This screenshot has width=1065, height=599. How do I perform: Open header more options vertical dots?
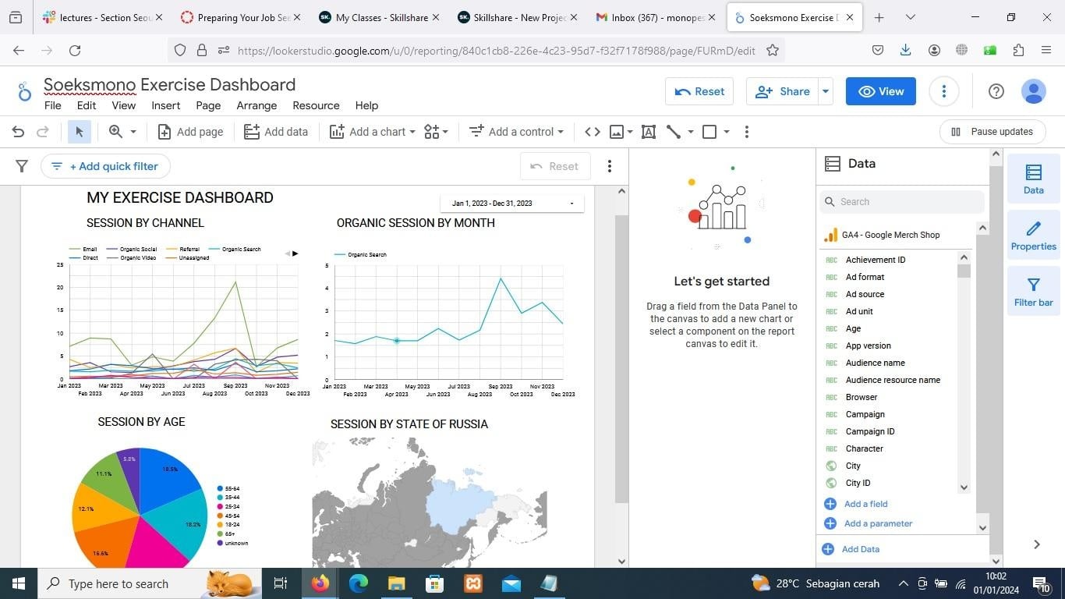943,91
